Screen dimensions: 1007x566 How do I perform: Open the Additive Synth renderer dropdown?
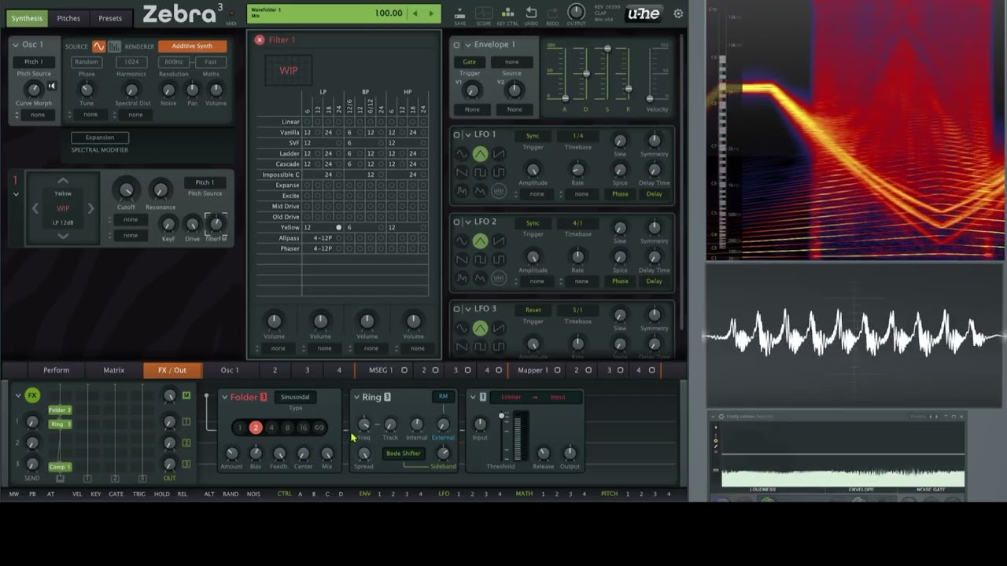tap(193, 46)
